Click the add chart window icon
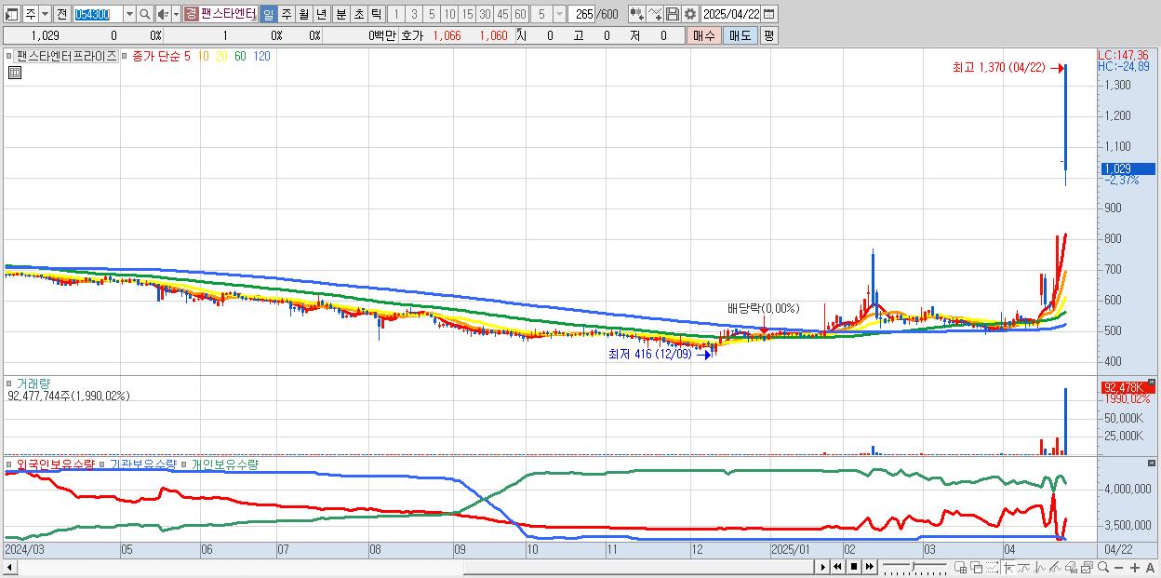The height and width of the screenshot is (578, 1161). [960, 567]
